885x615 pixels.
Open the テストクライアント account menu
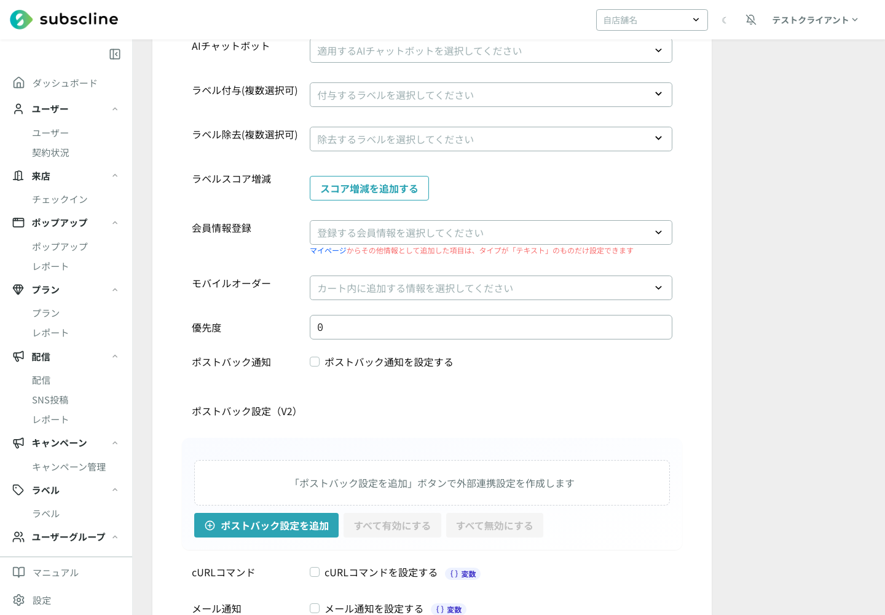(815, 20)
